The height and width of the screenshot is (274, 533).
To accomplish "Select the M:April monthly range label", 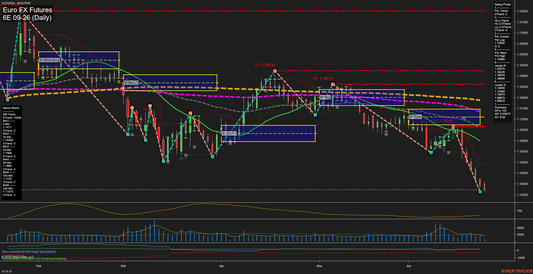I will tap(229, 133).
